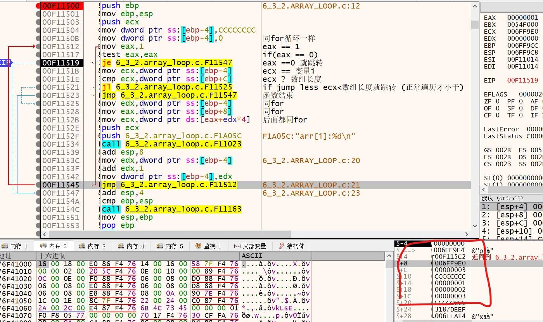The height and width of the screenshot is (322, 543).
Task: Select the ESP register value 006FF9C8
Action: tap(523, 52)
